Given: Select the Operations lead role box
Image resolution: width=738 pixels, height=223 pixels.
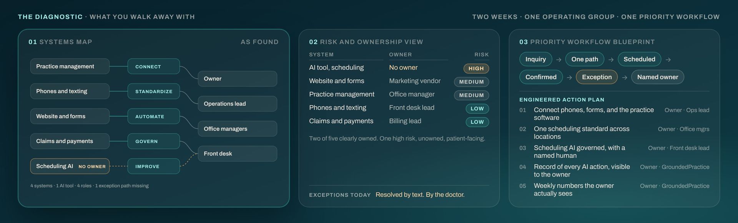Looking at the screenshot, I should coord(238,104).
